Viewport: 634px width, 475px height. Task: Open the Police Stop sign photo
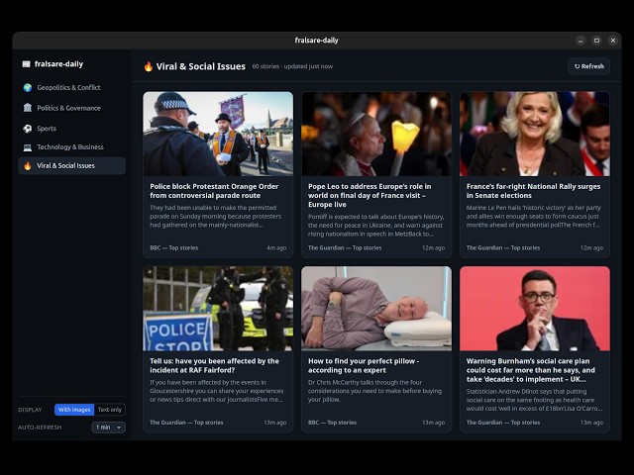(218, 308)
